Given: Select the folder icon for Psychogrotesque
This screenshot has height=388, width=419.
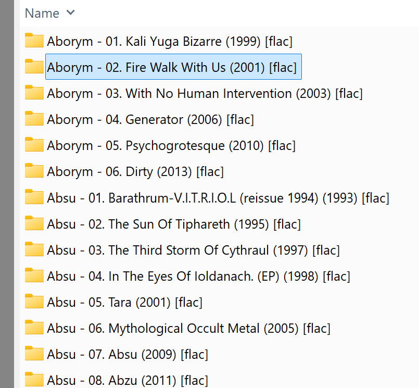Looking at the screenshot, I should (34, 145).
